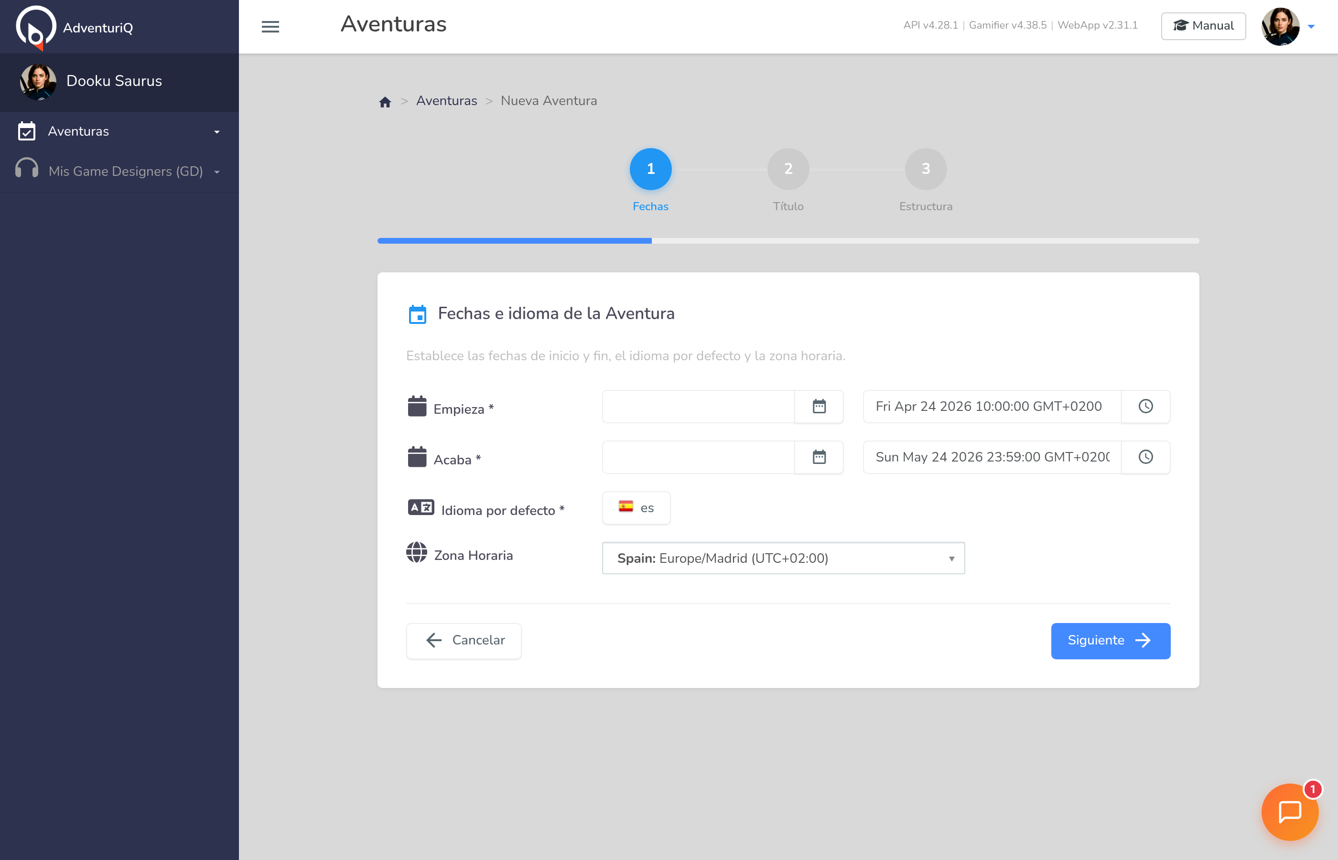1338x860 pixels.
Task: Click Cancelar button
Action: pos(464,641)
